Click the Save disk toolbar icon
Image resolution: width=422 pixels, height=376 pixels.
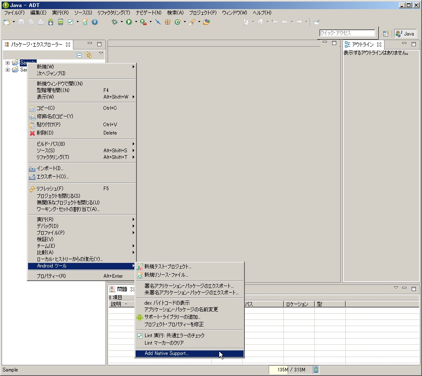[x=21, y=22]
